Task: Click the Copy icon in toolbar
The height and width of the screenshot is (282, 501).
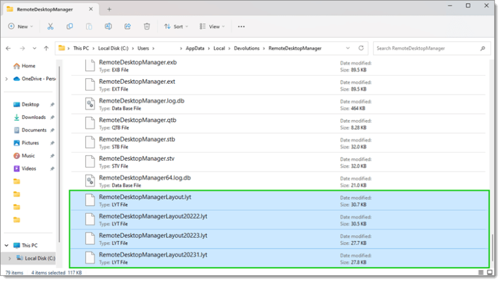Action: (70, 26)
